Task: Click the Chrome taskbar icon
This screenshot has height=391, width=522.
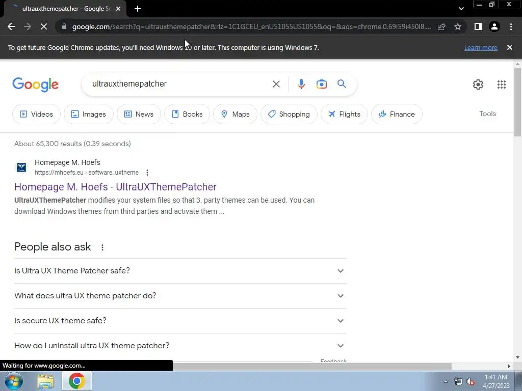Action: [x=76, y=381]
